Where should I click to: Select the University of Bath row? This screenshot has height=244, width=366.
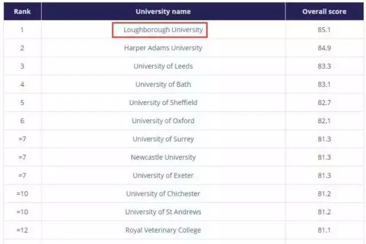(x=163, y=85)
